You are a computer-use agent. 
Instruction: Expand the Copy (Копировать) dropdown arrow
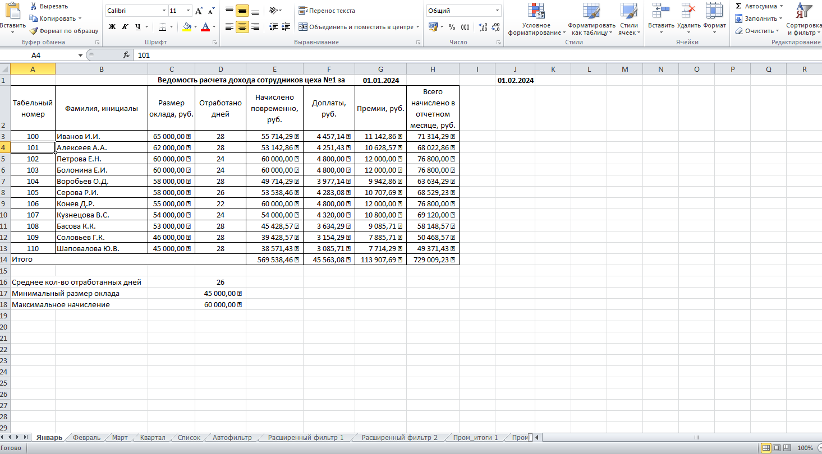tap(80, 18)
